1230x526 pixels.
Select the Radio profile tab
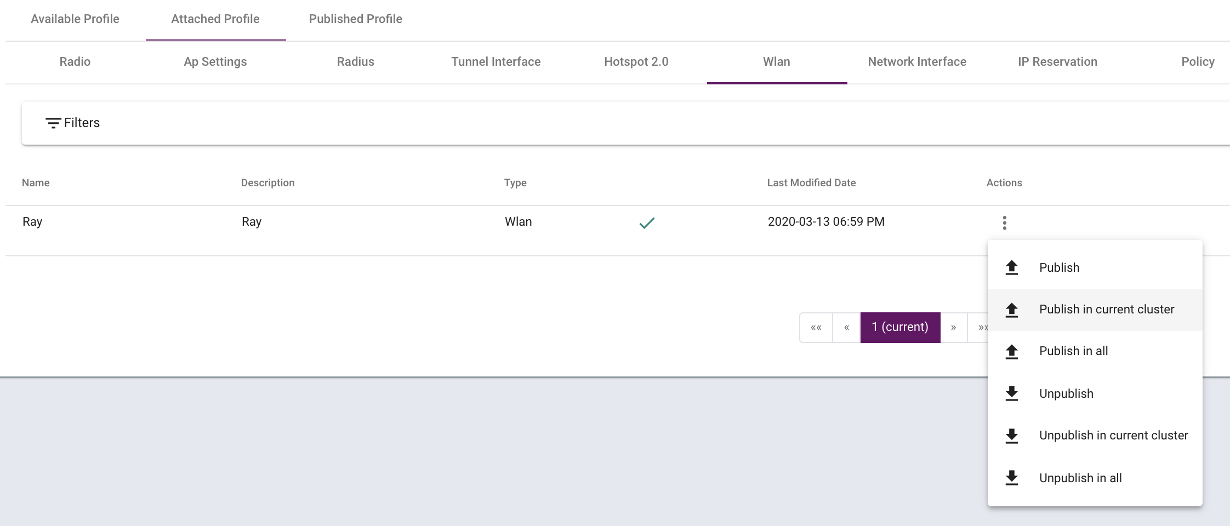tap(75, 62)
